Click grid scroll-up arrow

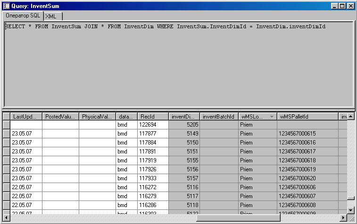pyautogui.click(x=350, y=116)
